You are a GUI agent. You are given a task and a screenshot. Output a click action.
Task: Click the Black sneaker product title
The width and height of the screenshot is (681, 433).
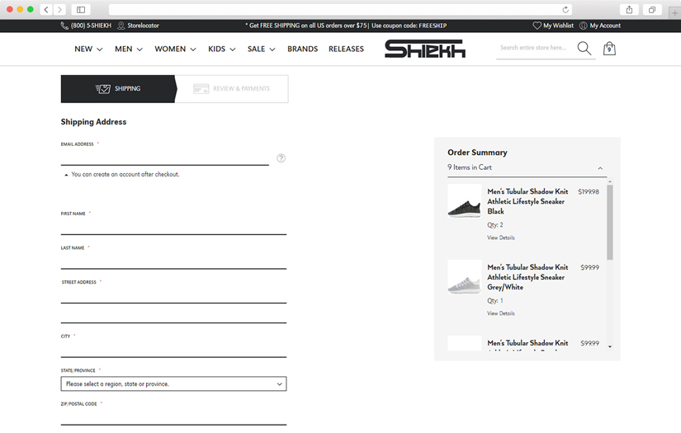(x=527, y=201)
